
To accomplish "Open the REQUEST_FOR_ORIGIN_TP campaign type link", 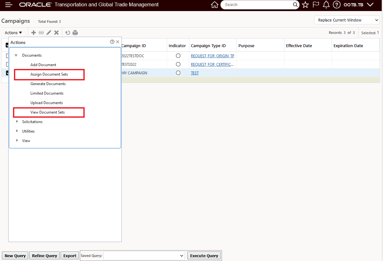I will point(212,56).
